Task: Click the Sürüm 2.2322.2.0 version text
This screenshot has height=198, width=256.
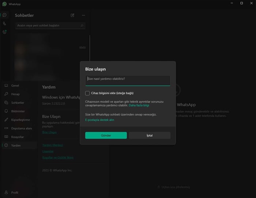Action: tap(53, 104)
